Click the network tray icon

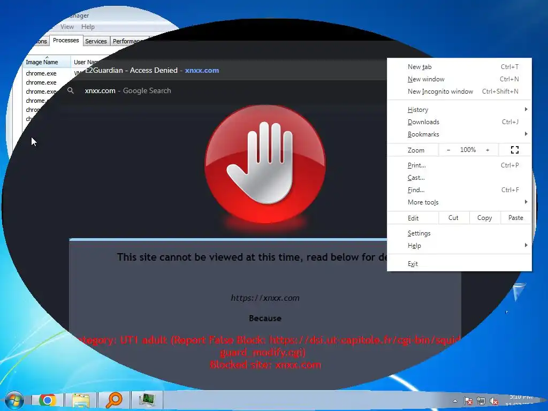pos(481,401)
